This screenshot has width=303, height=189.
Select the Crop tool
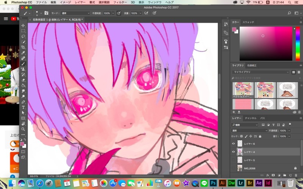point(23,47)
